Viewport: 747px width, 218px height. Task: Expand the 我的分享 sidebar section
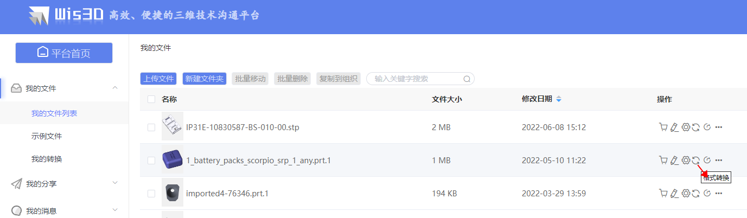pyautogui.click(x=115, y=183)
